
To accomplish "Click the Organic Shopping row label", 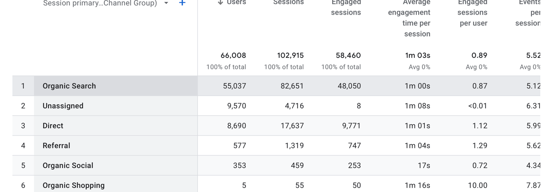I will tap(73, 185).
